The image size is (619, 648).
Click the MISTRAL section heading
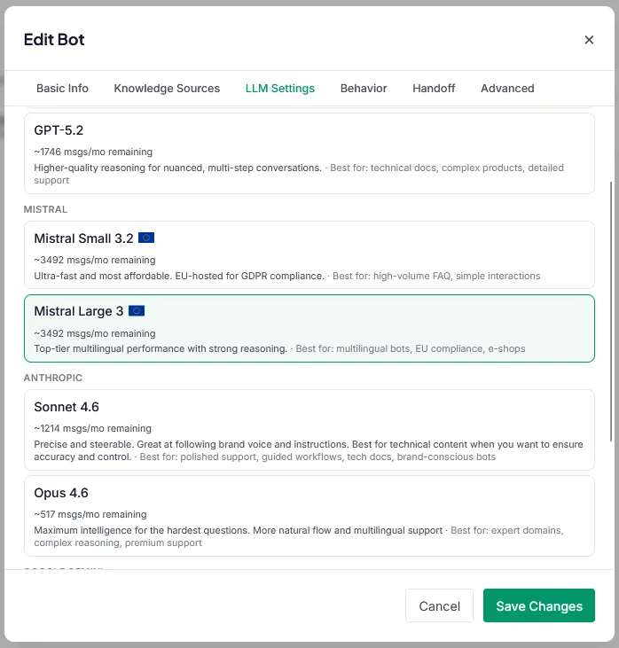[x=45, y=209]
